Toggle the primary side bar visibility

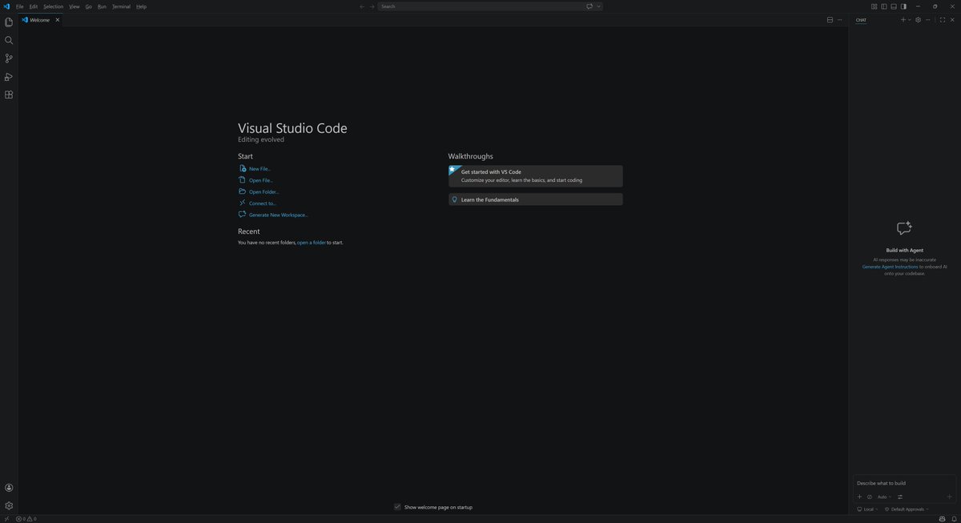[x=884, y=6]
